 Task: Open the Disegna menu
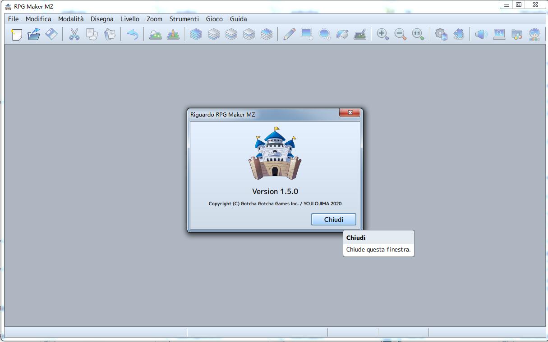pyautogui.click(x=102, y=19)
